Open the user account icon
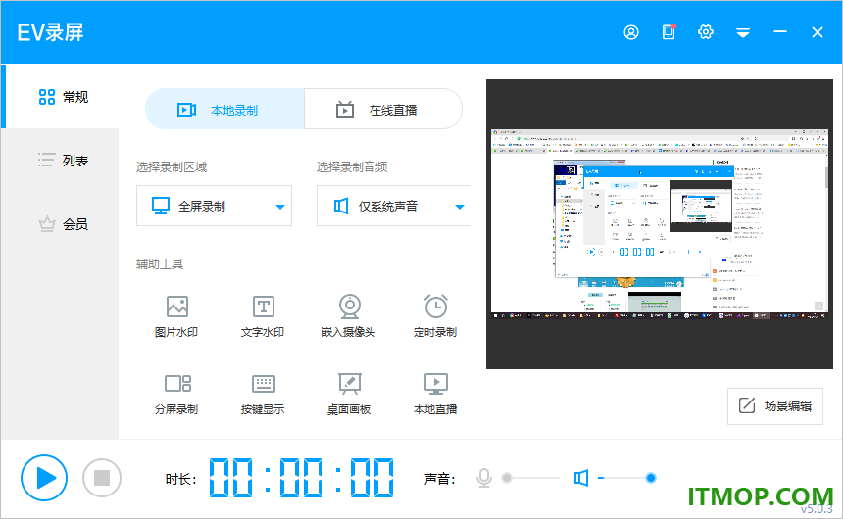The width and height of the screenshot is (843, 519). (x=631, y=32)
